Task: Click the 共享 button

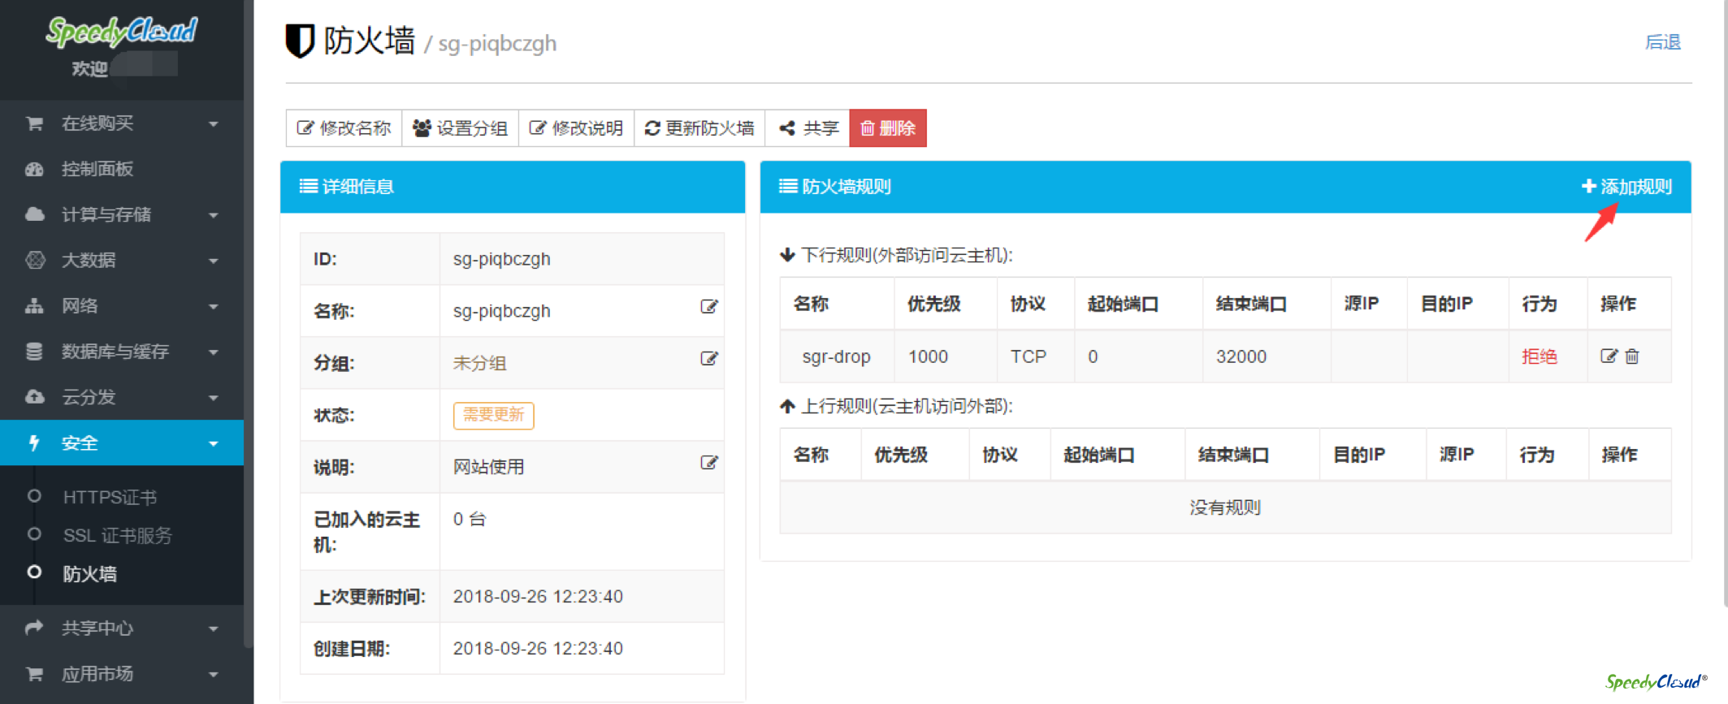Action: [x=808, y=127]
